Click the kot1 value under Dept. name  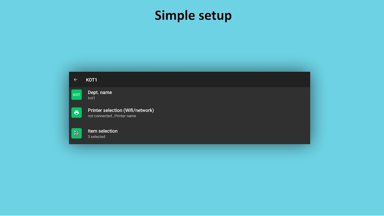pos(91,98)
